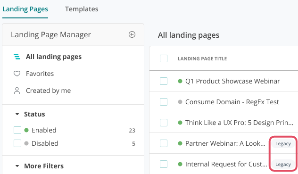298x174 pixels.
Task: Check the Enabled status filter
Action: pyautogui.click(x=17, y=130)
